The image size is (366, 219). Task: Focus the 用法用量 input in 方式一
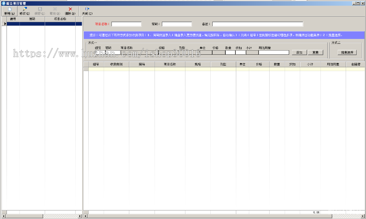[274, 52]
